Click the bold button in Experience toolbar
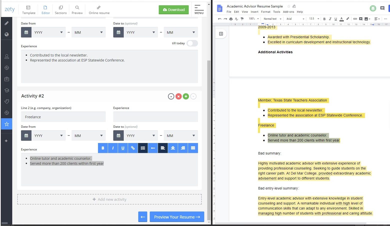 coord(103,148)
